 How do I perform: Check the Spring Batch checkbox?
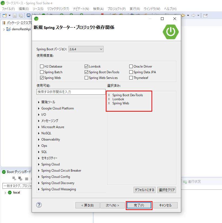coord(42,72)
